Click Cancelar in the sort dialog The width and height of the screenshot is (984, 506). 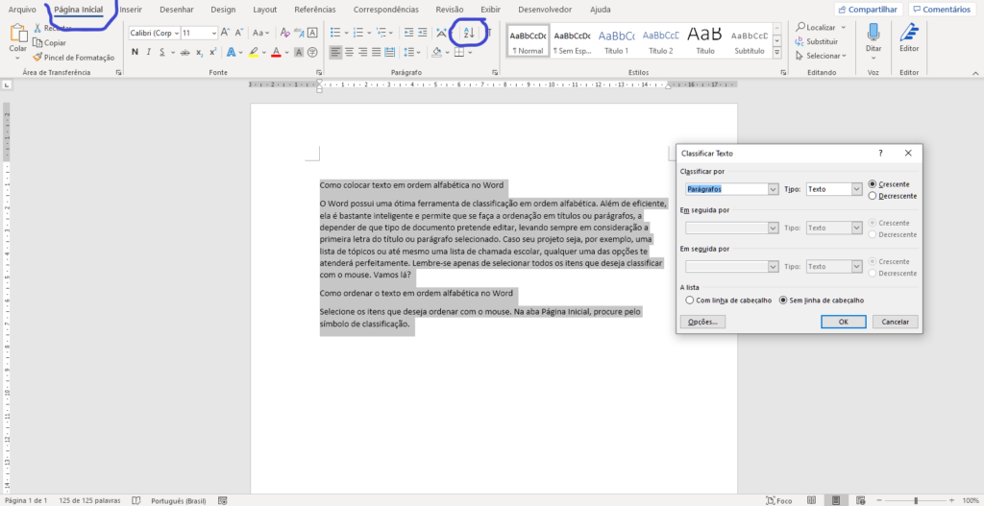pyautogui.click(x=896, y=322)
